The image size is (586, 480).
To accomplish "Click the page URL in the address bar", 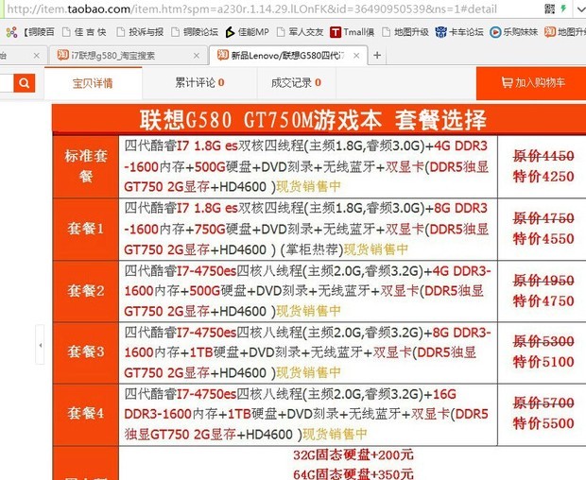I will [252, 9].
